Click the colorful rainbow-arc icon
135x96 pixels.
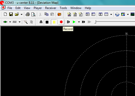[x=123, y=14]
